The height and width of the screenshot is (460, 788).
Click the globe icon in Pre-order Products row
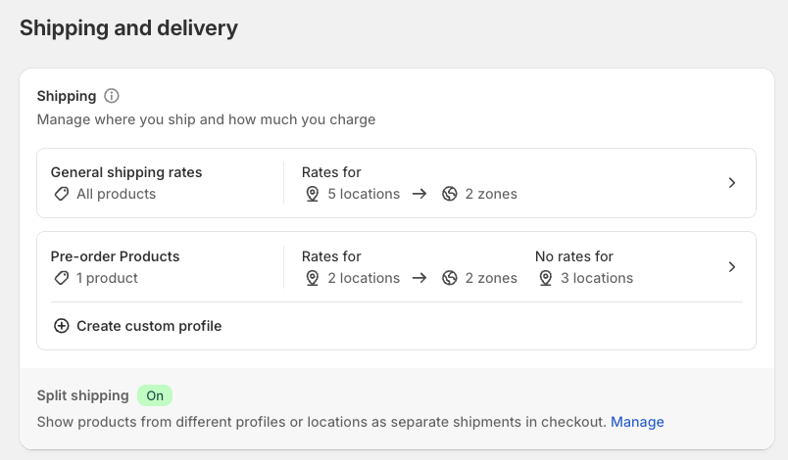click(449, 278)
